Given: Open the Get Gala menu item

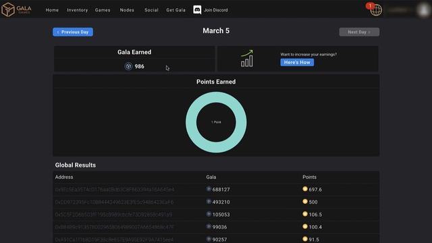Looking at the screenshot, I should (x=175, y=10).
